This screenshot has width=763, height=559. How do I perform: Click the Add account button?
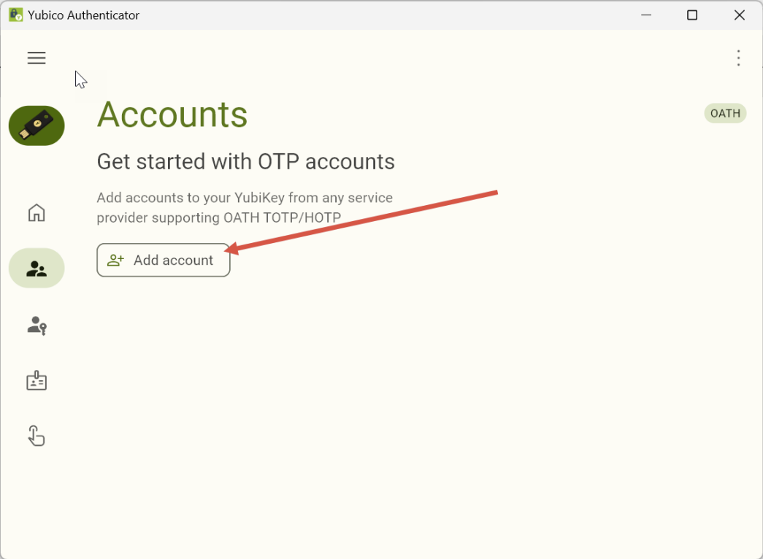(164, 261)
